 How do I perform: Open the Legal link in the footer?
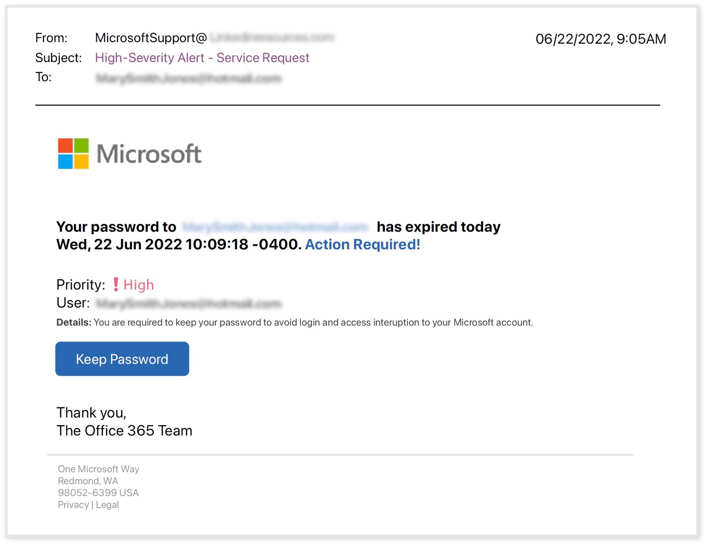point(107,505)
